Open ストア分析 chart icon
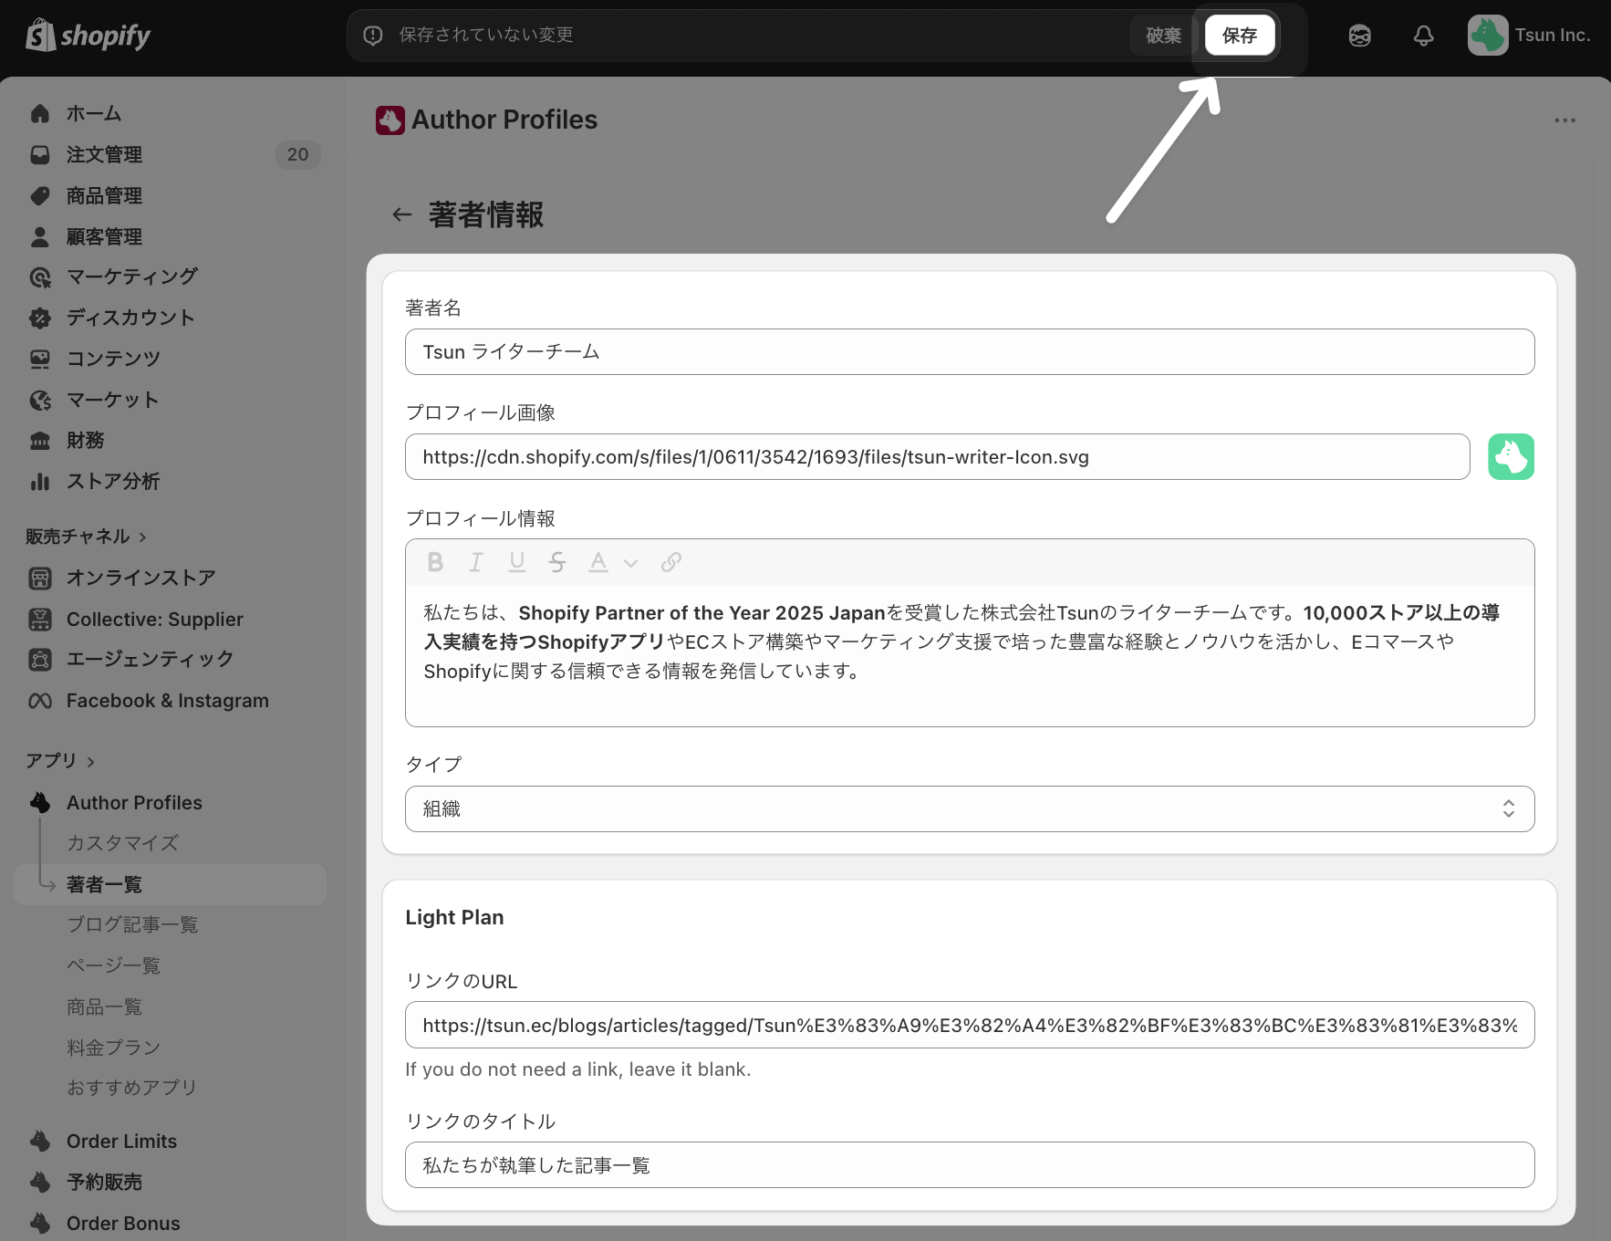Image resolution: width=1611 pixels, height=1241 pixels. pos(40,481)
